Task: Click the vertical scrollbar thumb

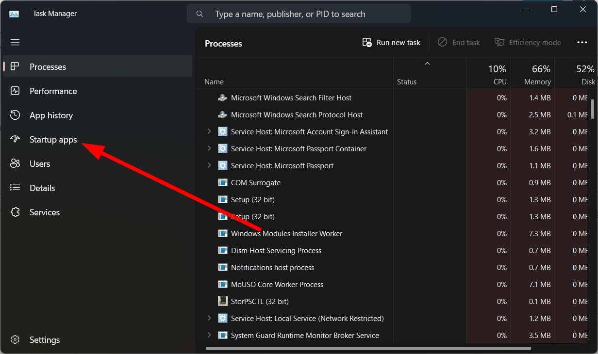Action: 593,109
